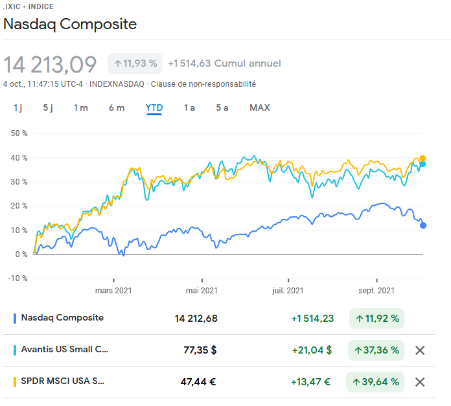This screenshot has height=406, width=451.
Task: Click the SPDR 39,64 % gain badge
Action: [376, 382]
